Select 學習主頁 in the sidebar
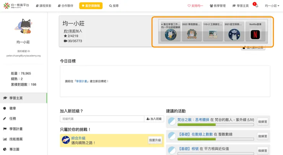This screenshot has width=283, height=155. 23,98
